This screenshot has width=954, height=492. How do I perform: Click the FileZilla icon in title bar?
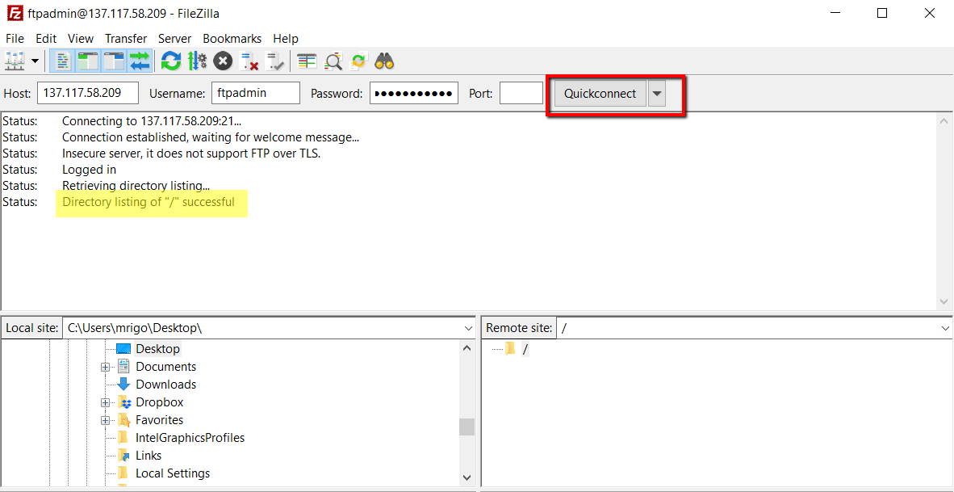pos(15,13)
